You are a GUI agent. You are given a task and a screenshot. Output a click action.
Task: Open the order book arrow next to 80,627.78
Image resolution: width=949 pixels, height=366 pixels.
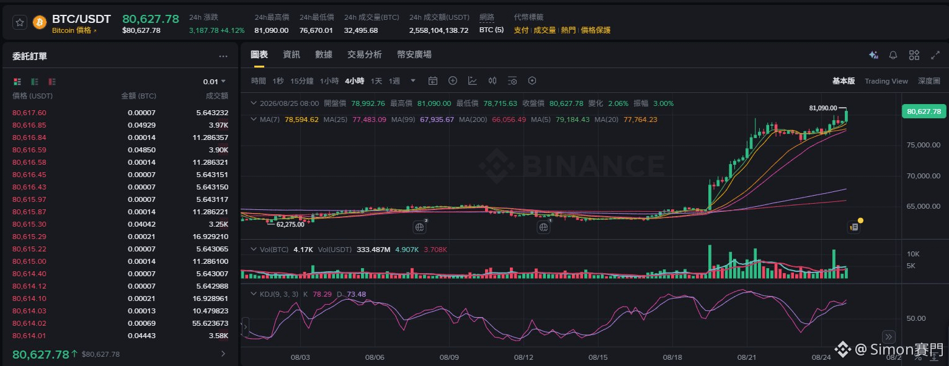223,354
